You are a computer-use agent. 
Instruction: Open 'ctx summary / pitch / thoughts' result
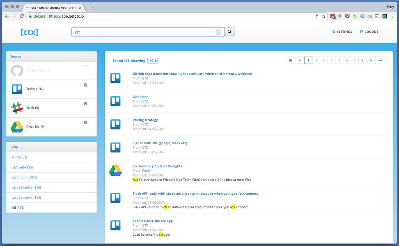pos(157,166)
